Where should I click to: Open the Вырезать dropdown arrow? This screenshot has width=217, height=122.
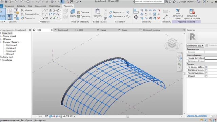pyautogui.click(x=123, y=12)
